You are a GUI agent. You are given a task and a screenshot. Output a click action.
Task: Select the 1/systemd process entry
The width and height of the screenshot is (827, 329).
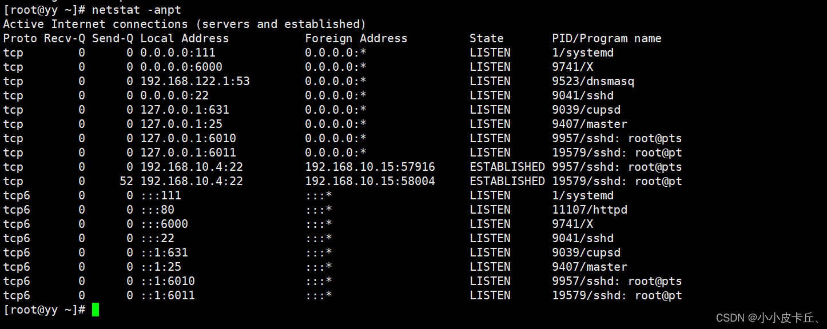tap(582, 52)
